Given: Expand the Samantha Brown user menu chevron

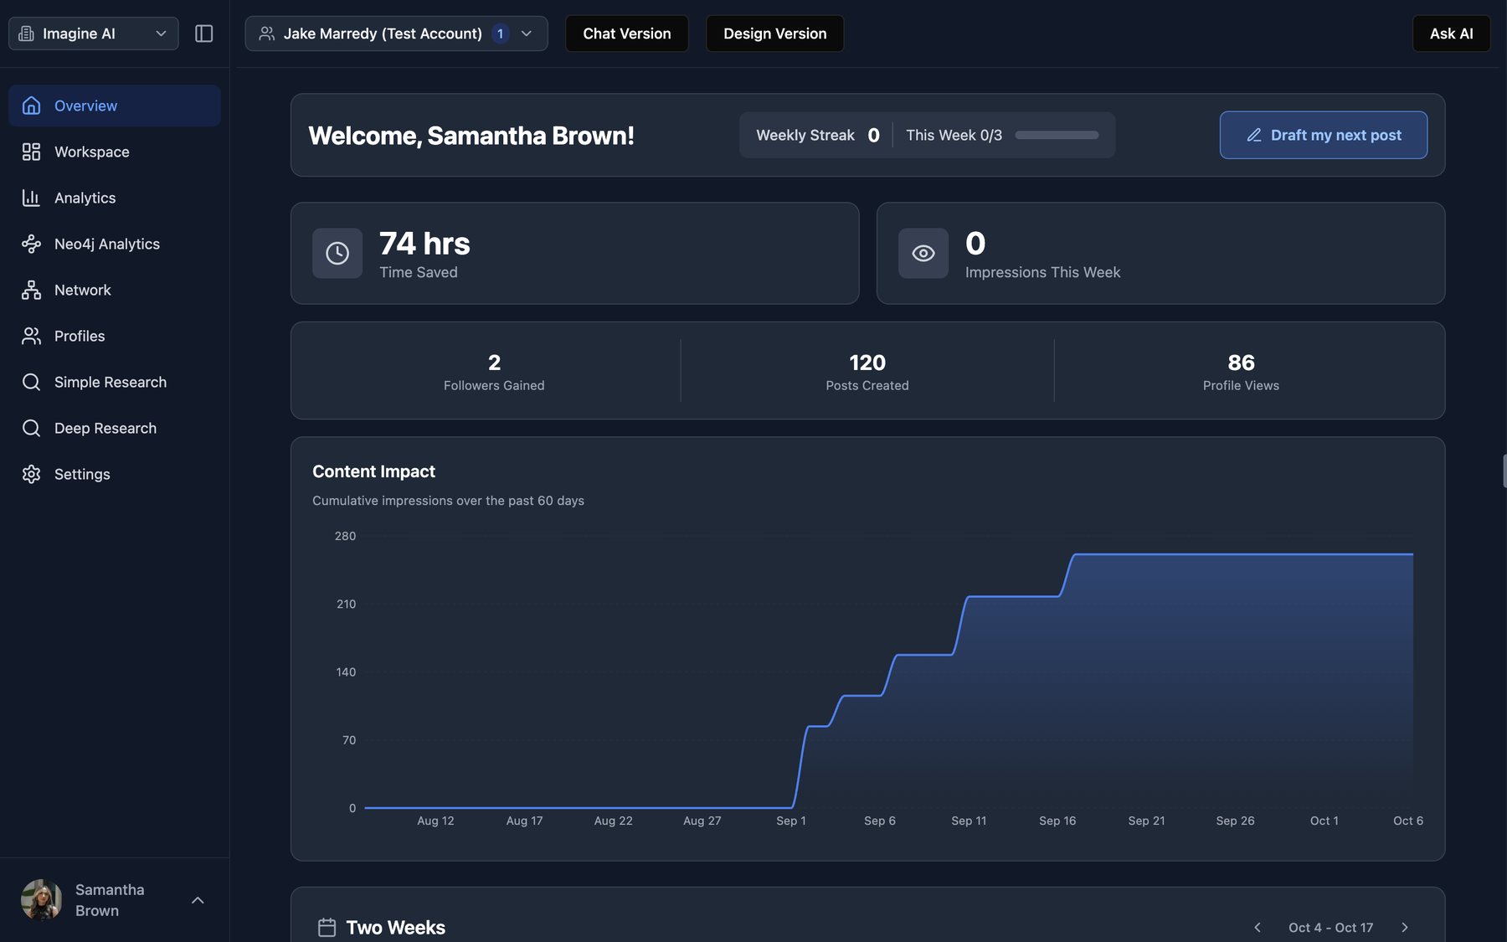Looking at the screenshot, I should click(x=198, y=900).
